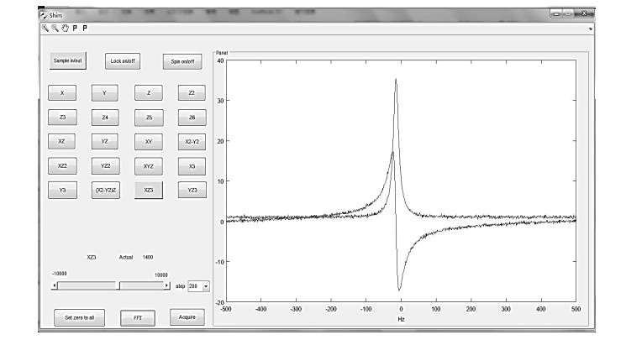Click the first P toolbar icon
Screen dimensions: 626x340
[x=75, y=29]
